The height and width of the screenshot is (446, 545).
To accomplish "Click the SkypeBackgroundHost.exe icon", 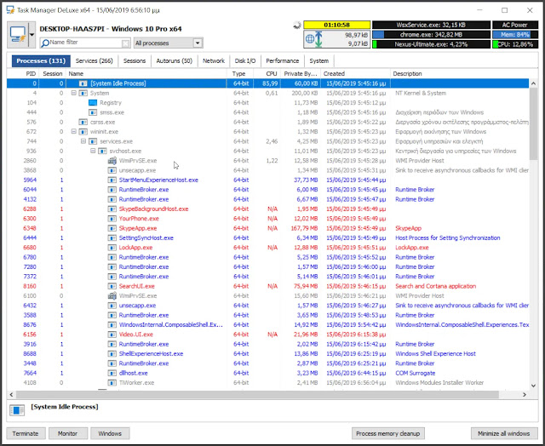I will 112,209.
